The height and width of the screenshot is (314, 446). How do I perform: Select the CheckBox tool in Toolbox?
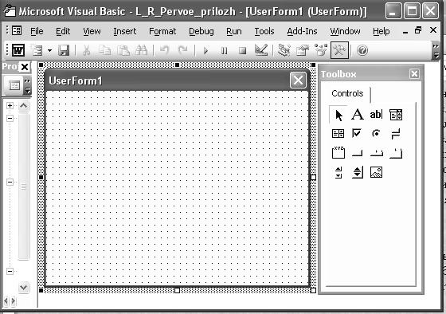coord(357,133)
